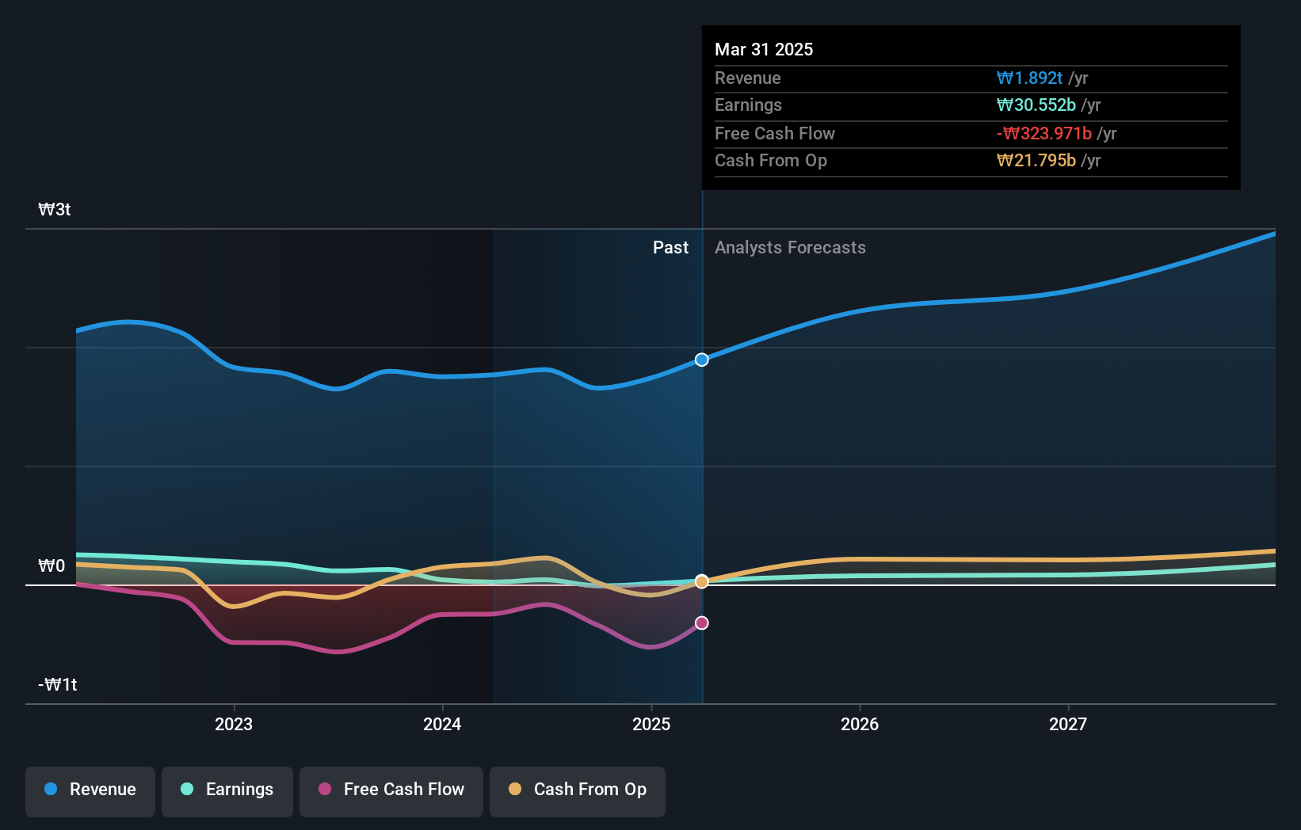Click the 2025 x-axis label
The width and height of the screenshot is (1301, 830).
click(x=651, y=724)
